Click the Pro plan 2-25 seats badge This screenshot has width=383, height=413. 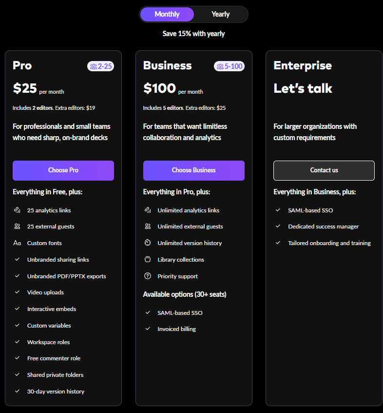[x=101, y=66]
